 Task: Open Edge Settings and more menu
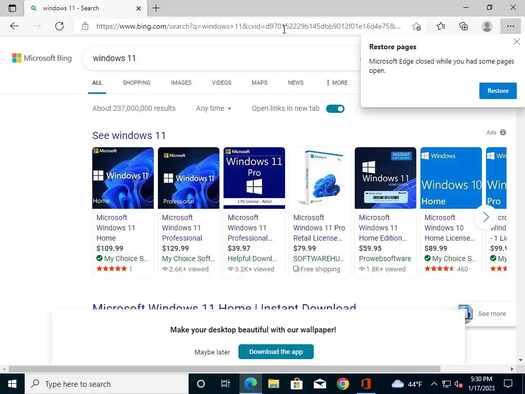(x=510, y=26)
